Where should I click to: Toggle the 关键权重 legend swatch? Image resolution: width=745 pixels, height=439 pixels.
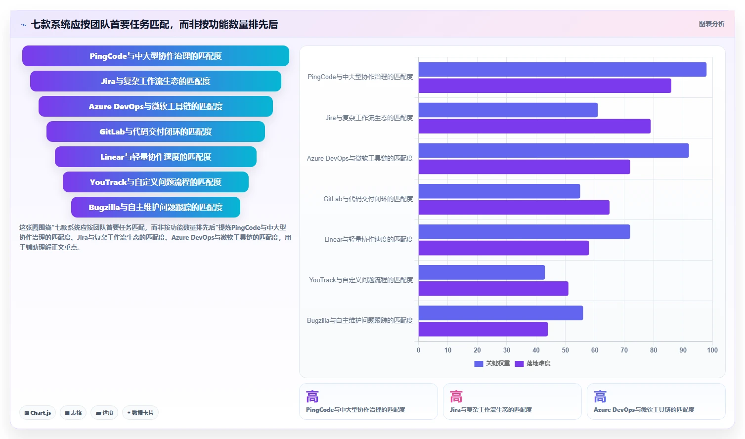pyautogui.click(x=479, y=363)
